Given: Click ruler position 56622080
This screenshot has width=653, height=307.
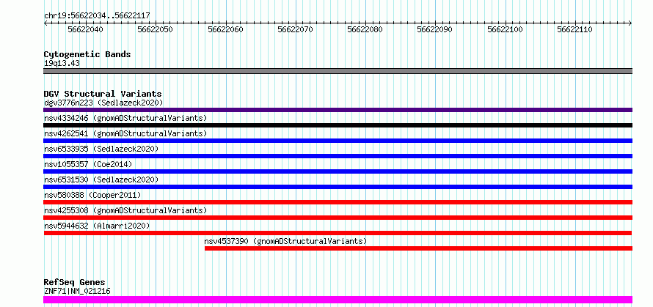Looking at the screenshot, I should (365, 29).
